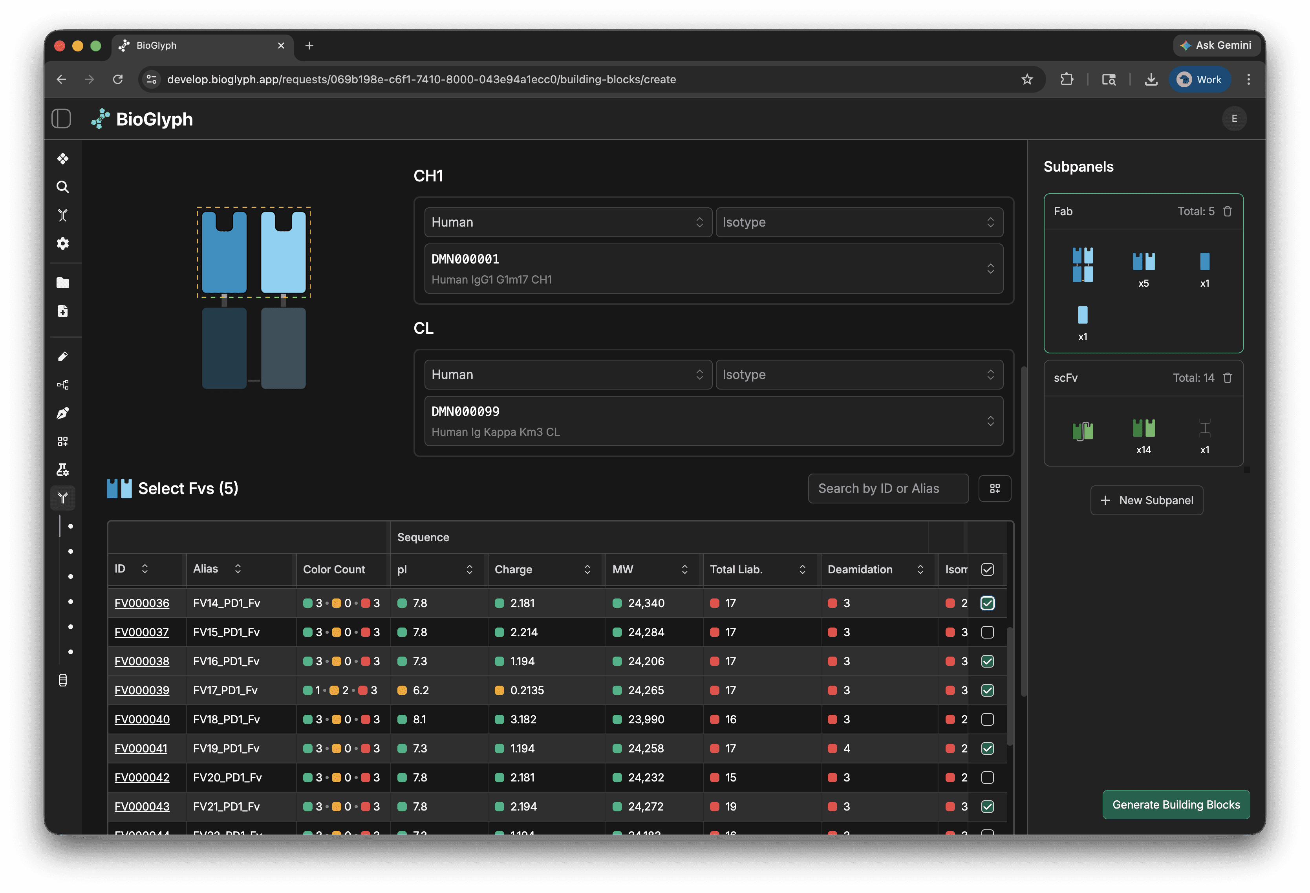1310x893 pixels.
Task: Open the FV000040 ID link
Action: click(142, 719)
